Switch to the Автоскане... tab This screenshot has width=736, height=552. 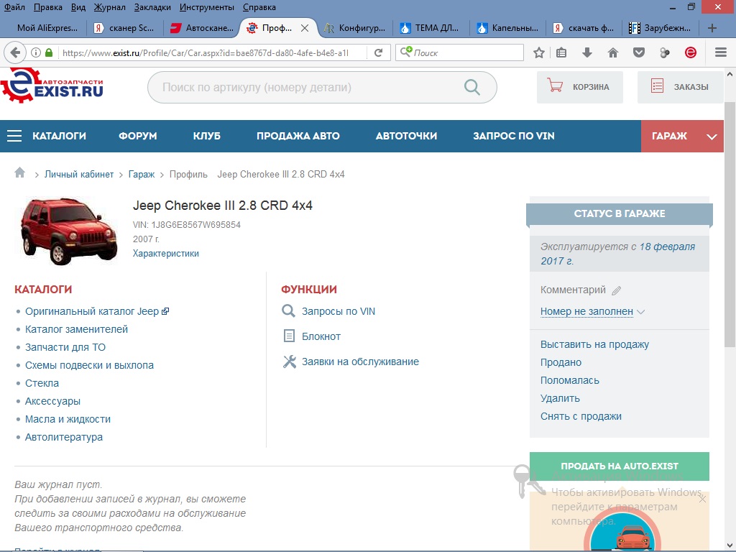click(x=202, y=28)
